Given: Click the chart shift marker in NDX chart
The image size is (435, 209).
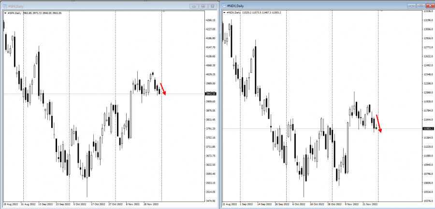Looking at the screenshot, I should [382, 11].
